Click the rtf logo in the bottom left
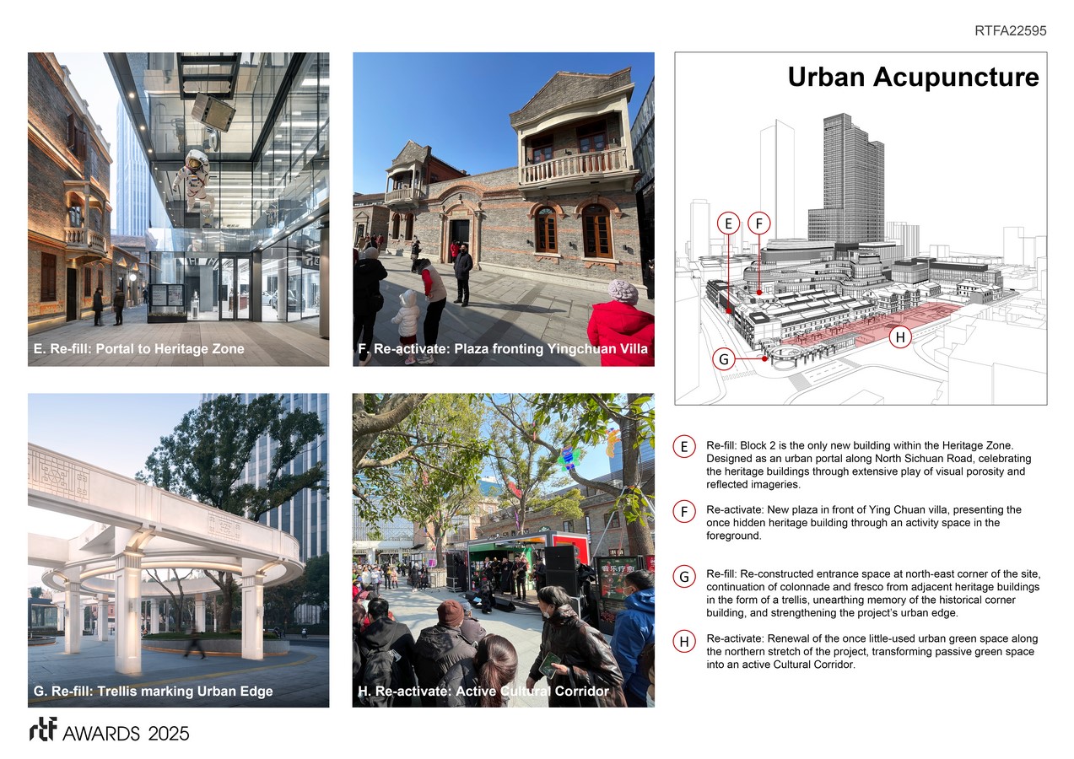 tap(42, 731)
